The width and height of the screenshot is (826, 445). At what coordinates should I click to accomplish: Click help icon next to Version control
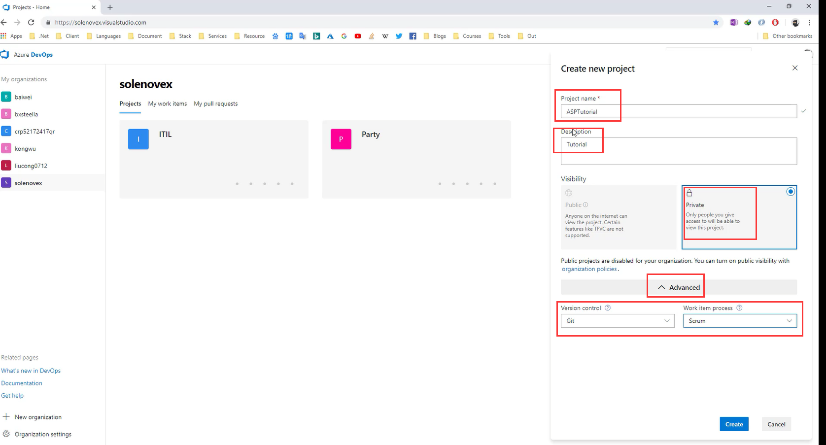[608, 308]
